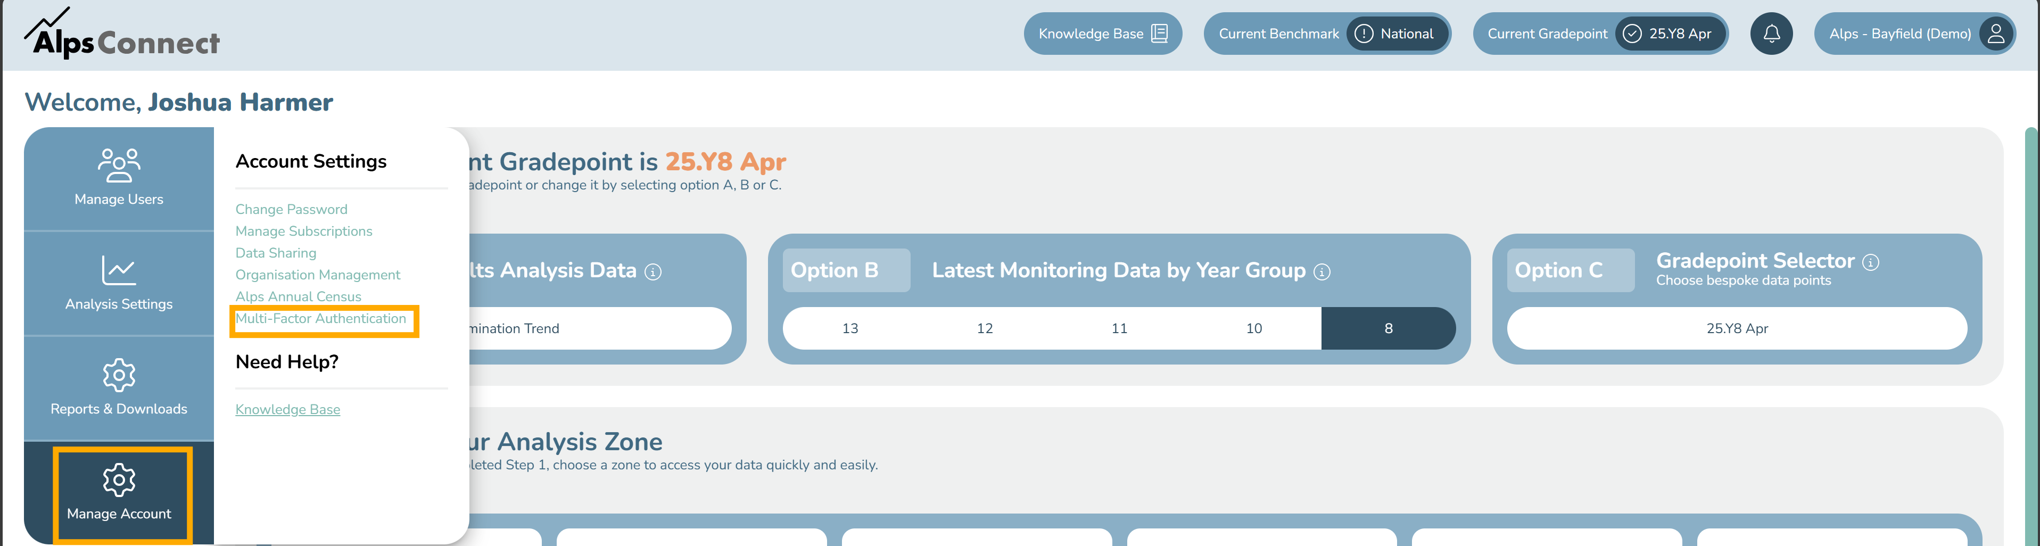Click info icon next to Latest Monitoring Data
2040x546 pixels.
1322,272
